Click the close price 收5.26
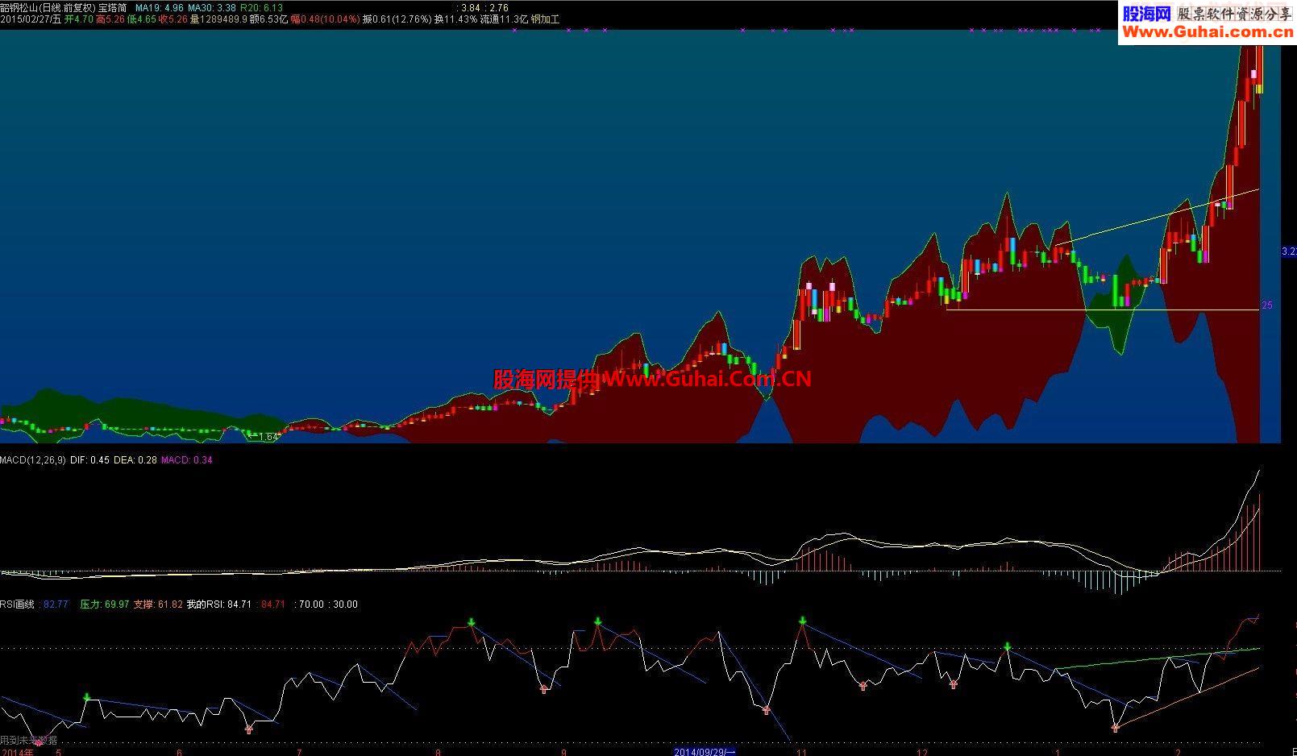The height and width of the screenshot is (756, 1297). click(x=173, y=19)
